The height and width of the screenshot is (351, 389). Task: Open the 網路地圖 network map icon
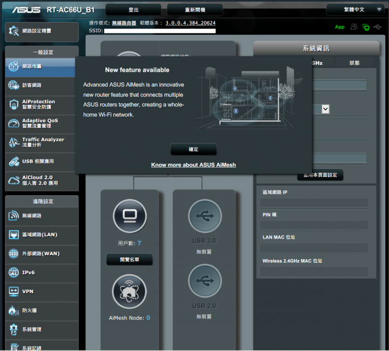(x=14, y=66)
